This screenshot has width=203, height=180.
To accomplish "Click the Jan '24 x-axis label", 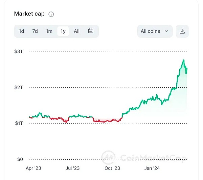I will (152, 168).
